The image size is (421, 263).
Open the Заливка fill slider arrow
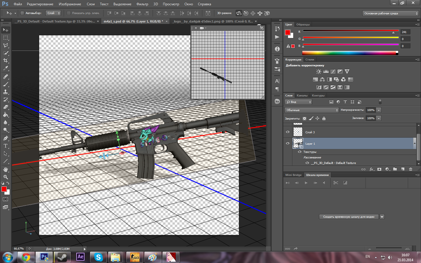point(379,118)
